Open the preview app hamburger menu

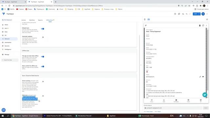146,26
